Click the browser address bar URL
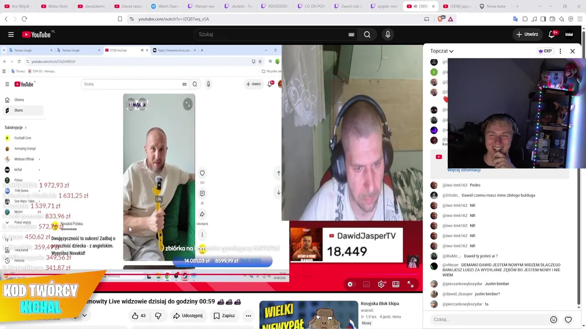The height and width of the screenshot is (329, 586). [174, 19]
